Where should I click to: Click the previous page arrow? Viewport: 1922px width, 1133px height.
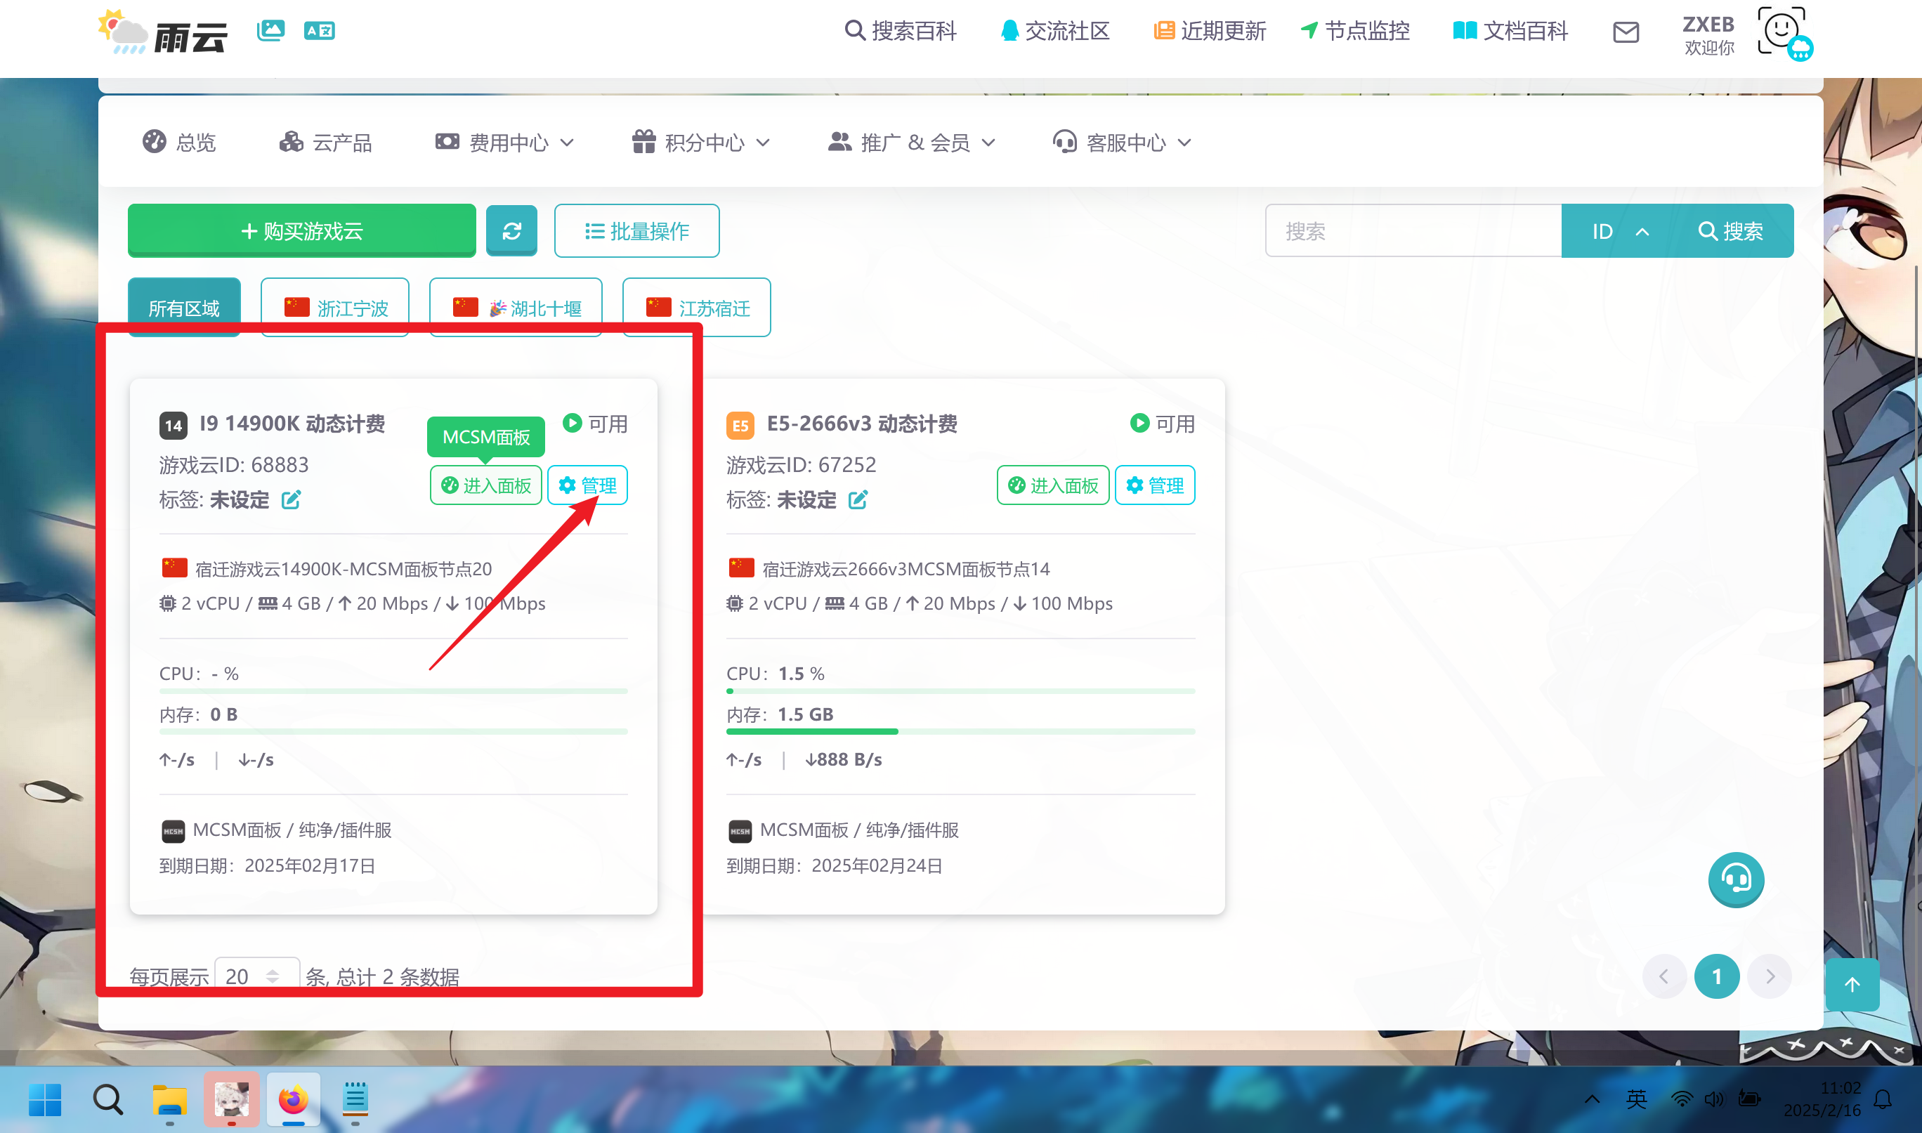tap(1664, 976)
